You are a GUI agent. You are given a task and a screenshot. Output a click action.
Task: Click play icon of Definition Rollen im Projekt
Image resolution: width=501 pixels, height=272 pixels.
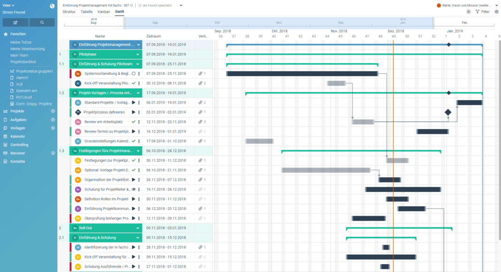(x=134, y=199)
